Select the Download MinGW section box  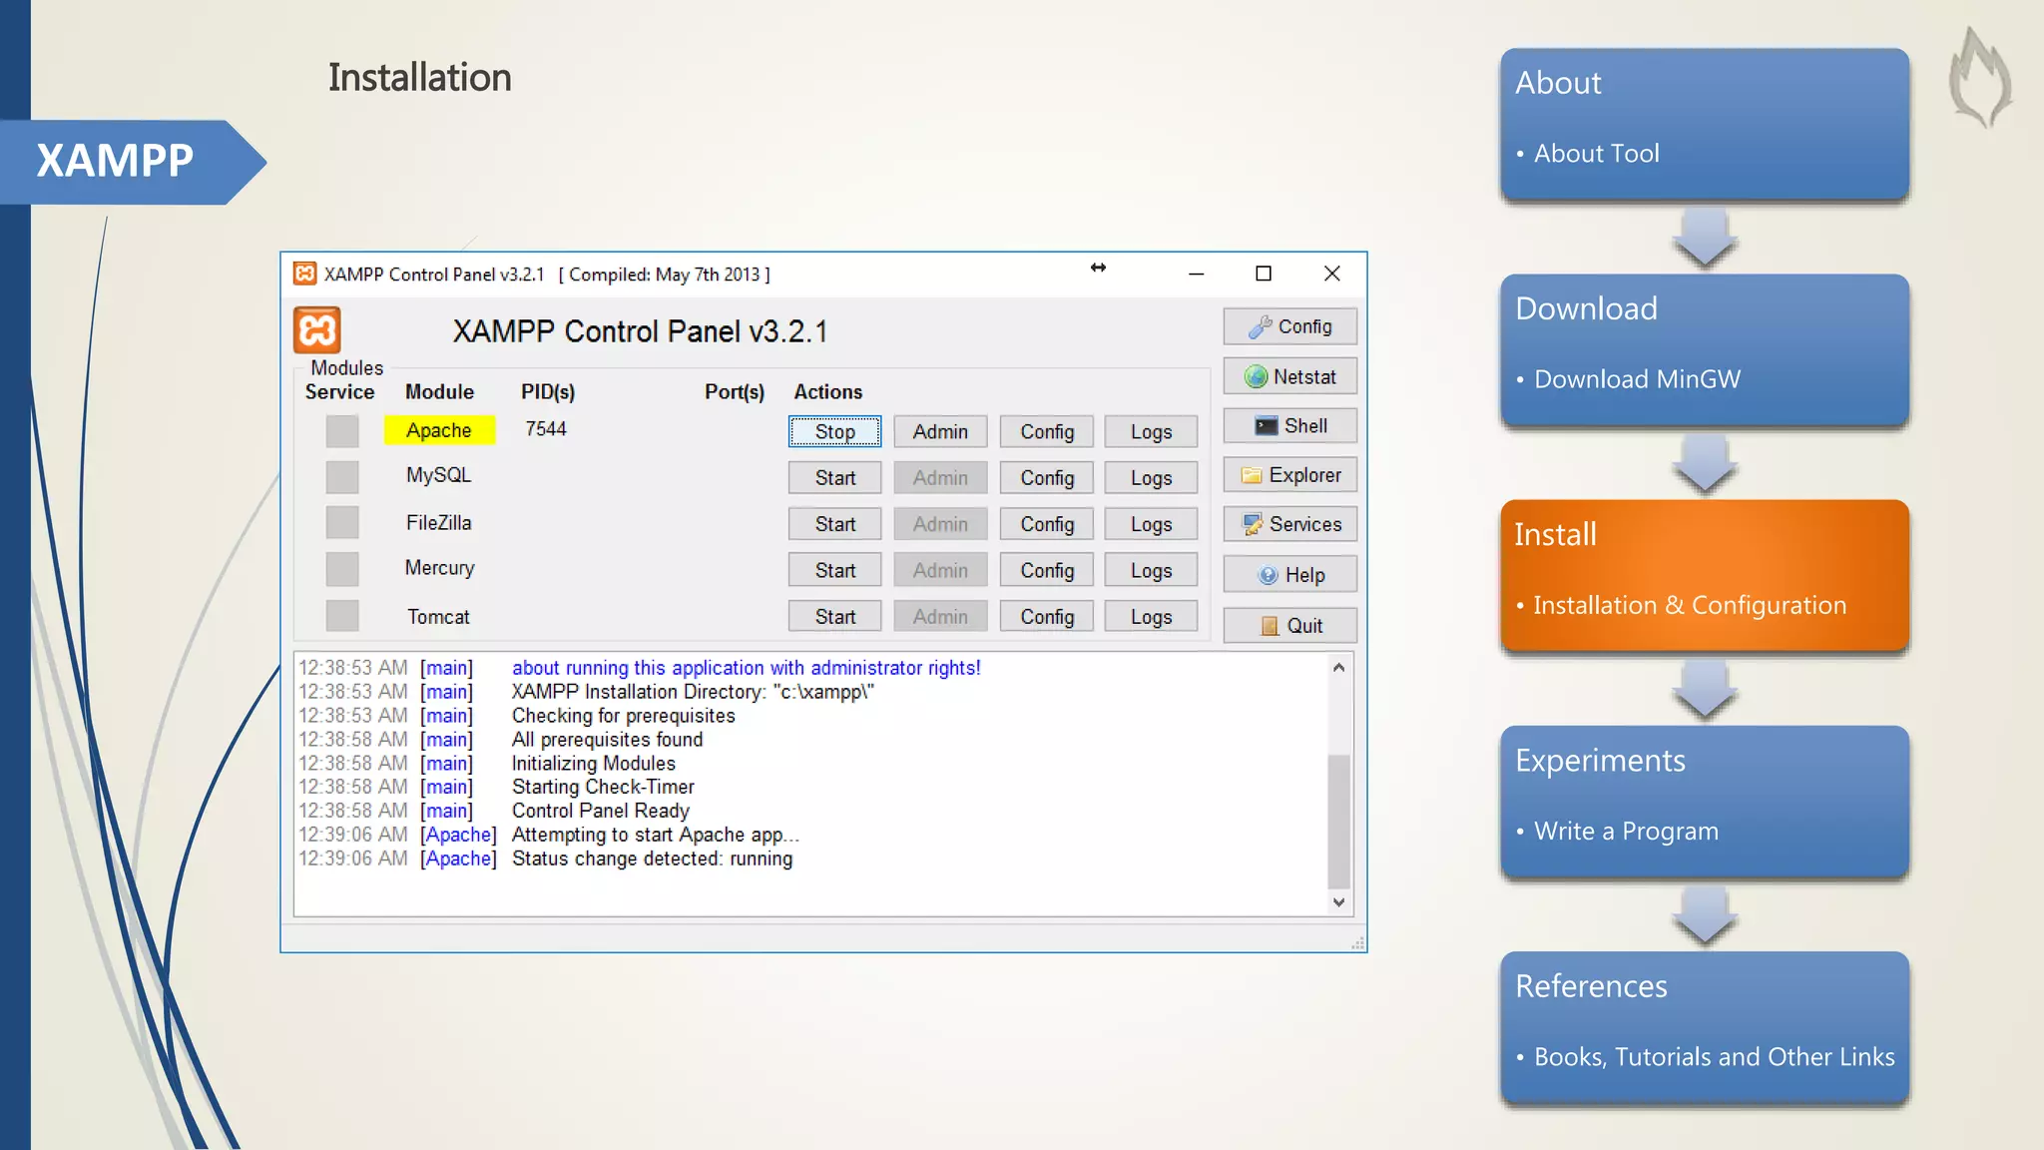(1705, 350)
